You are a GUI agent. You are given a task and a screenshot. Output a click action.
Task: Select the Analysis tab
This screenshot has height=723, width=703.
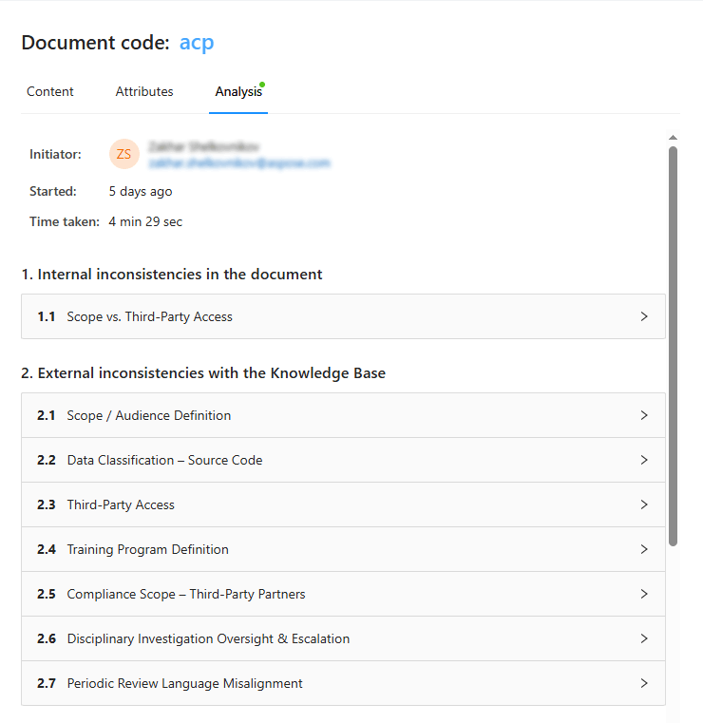pyautogui.click(x=237, y=92)
